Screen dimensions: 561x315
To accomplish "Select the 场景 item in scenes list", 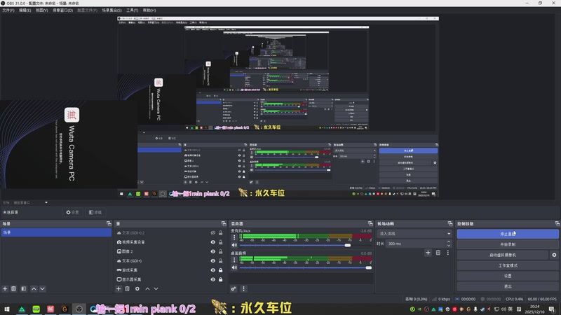I will [x=56, y=232].
